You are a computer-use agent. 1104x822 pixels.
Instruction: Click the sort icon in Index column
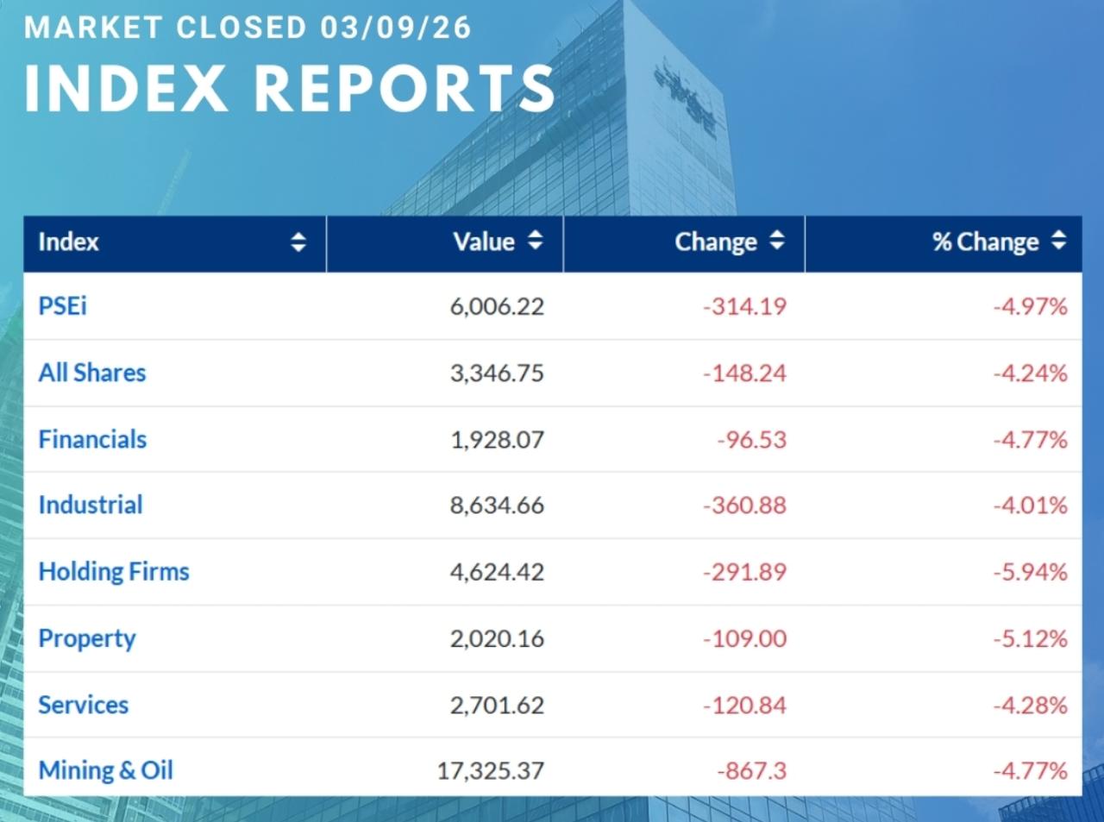(x=298, y=242)
